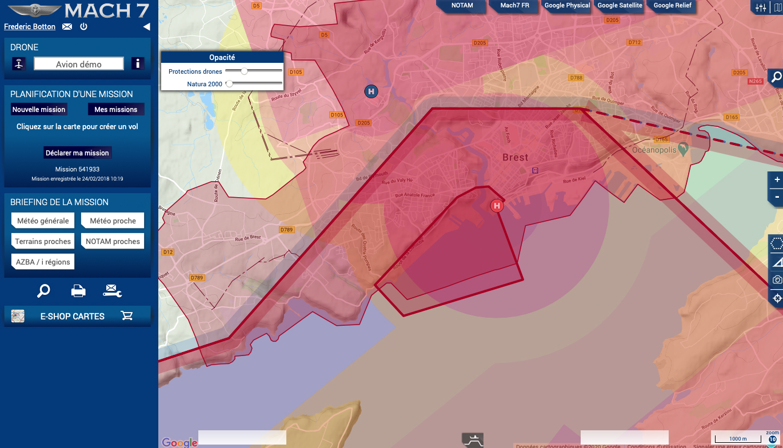Viewport: 783px width, 448px height.
Task: Open Météo générale briefing
Action: click(x=43, y=221)
